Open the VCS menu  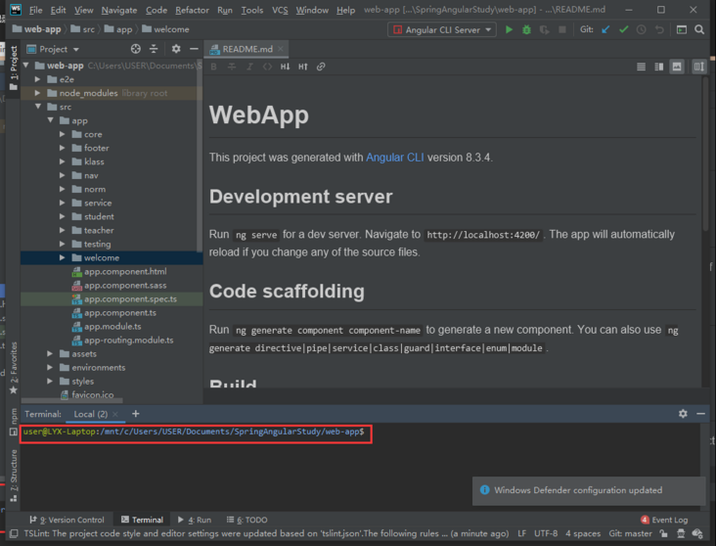(x=280, y=10)
